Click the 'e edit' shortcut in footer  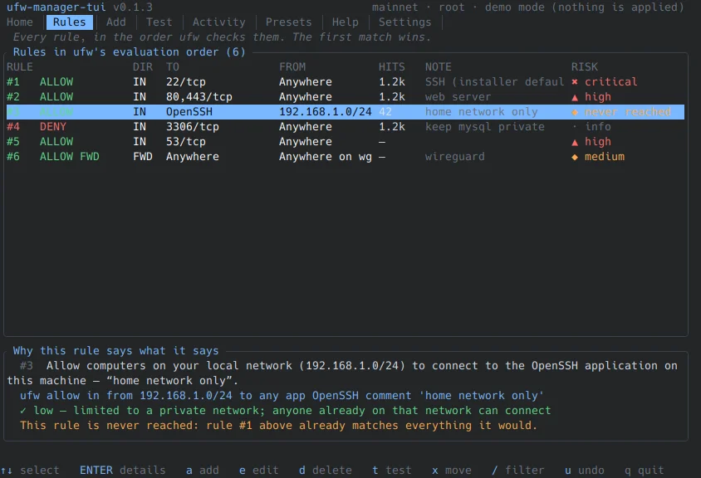pos(259,471)
